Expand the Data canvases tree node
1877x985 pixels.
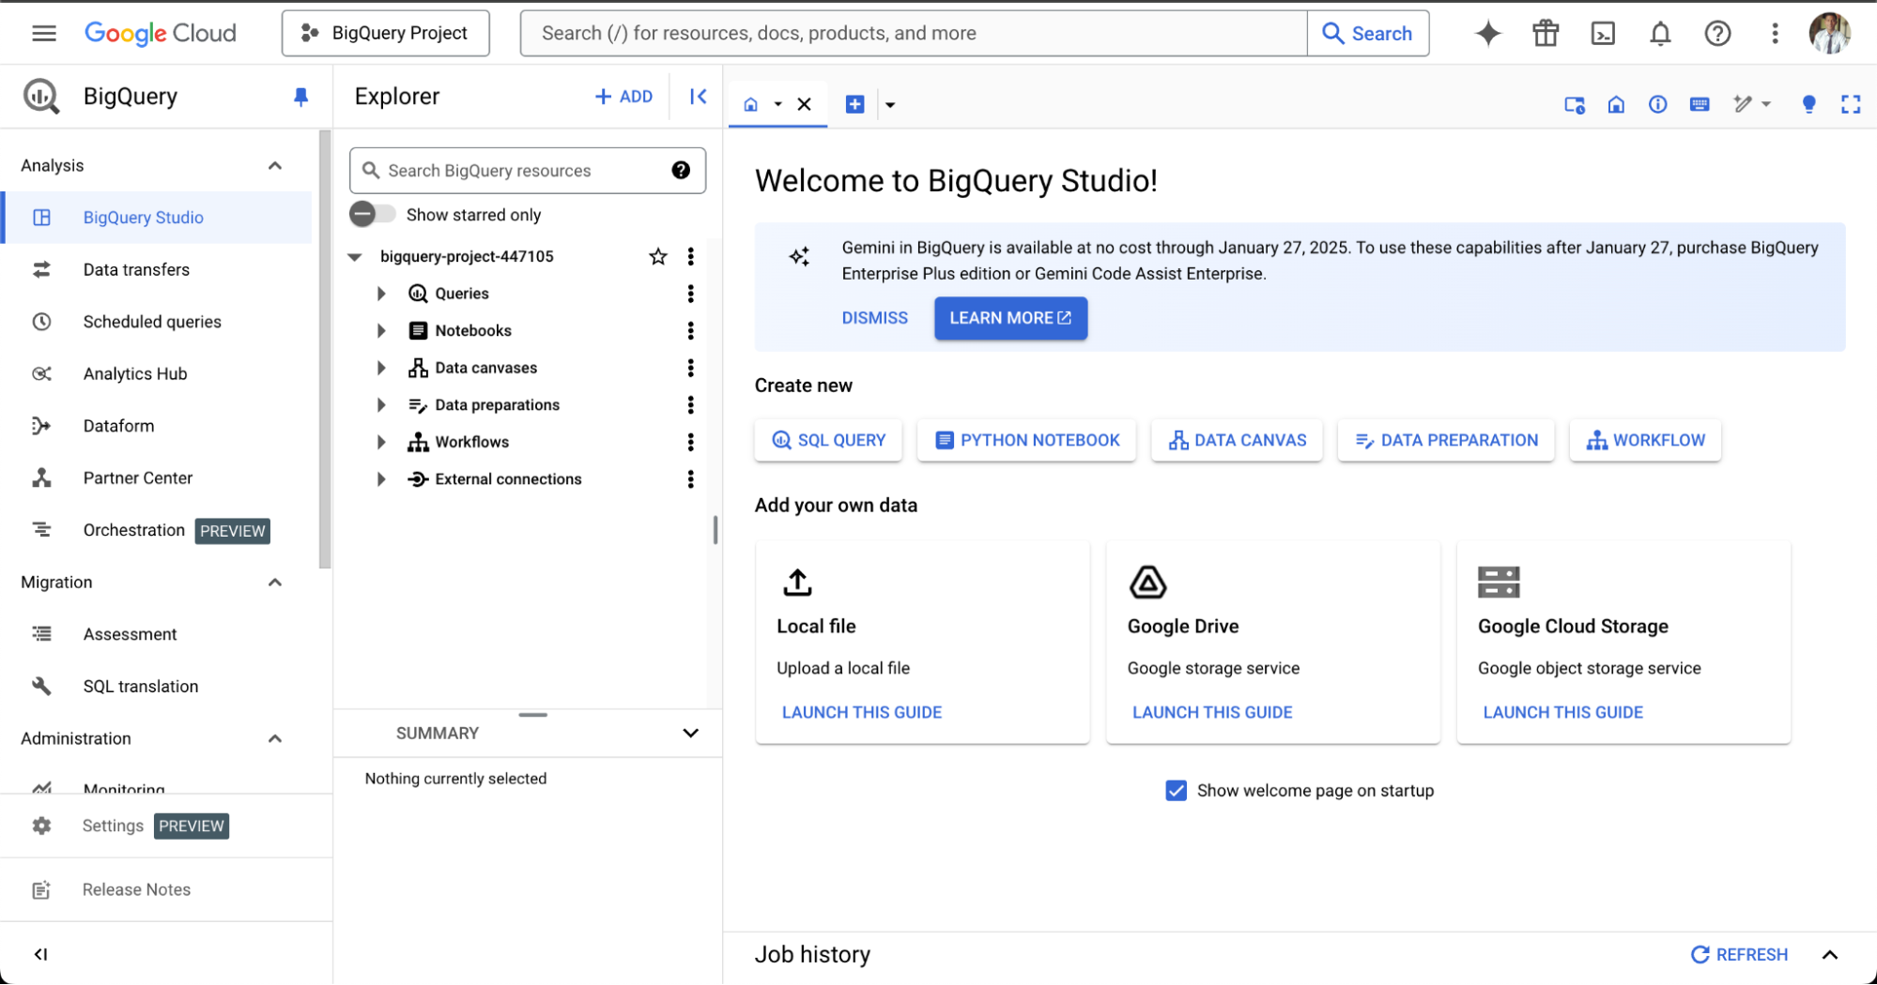[381, 368]
